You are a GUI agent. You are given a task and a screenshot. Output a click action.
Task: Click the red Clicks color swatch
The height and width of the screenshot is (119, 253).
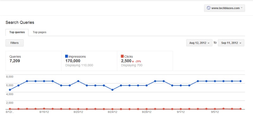[122, 56]
